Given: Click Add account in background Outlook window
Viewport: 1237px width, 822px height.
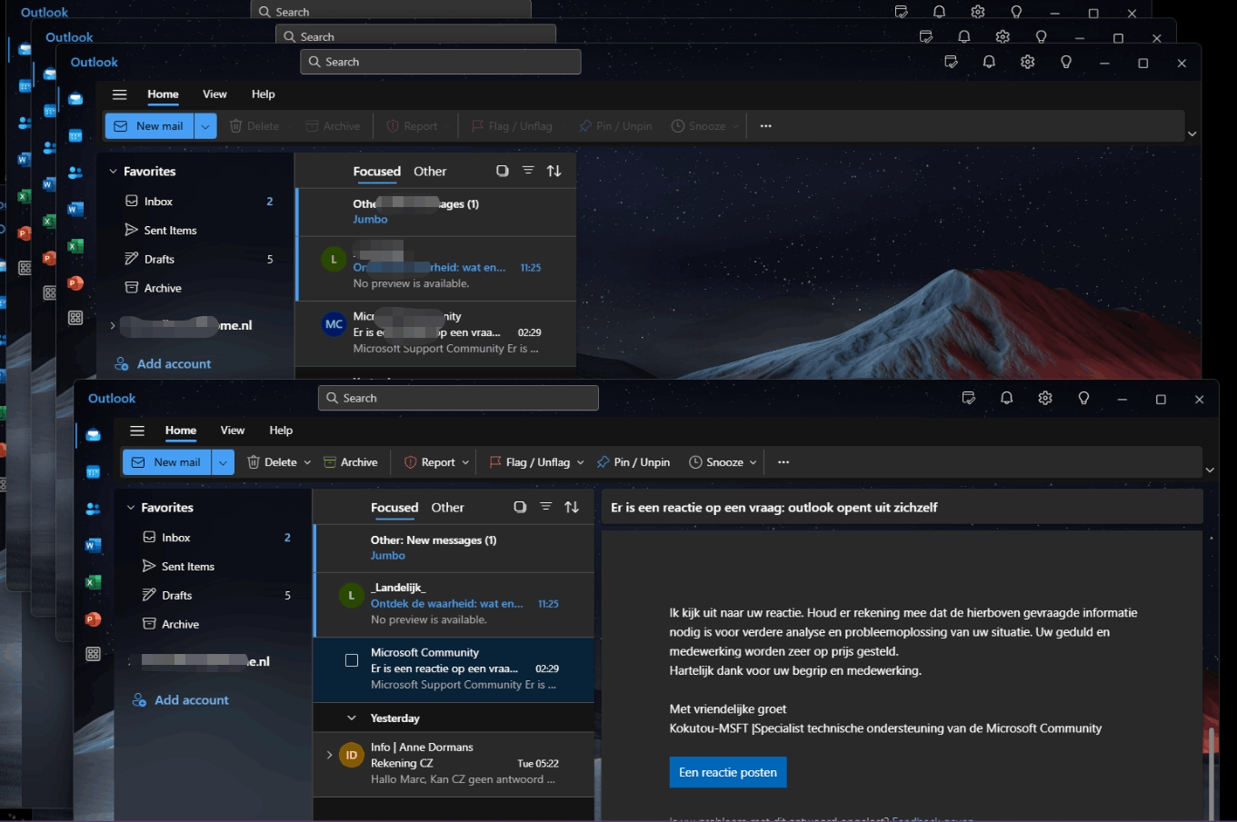Looking at the screenshot, I should coord(163,364).
